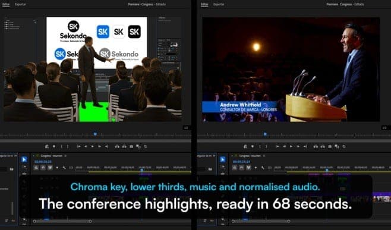Click left program monitor playhead marker
Image resolution: width=391 pixels, height=230 pixels.
point(95,134)
